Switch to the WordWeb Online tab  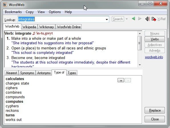click(x=69, y=27)
